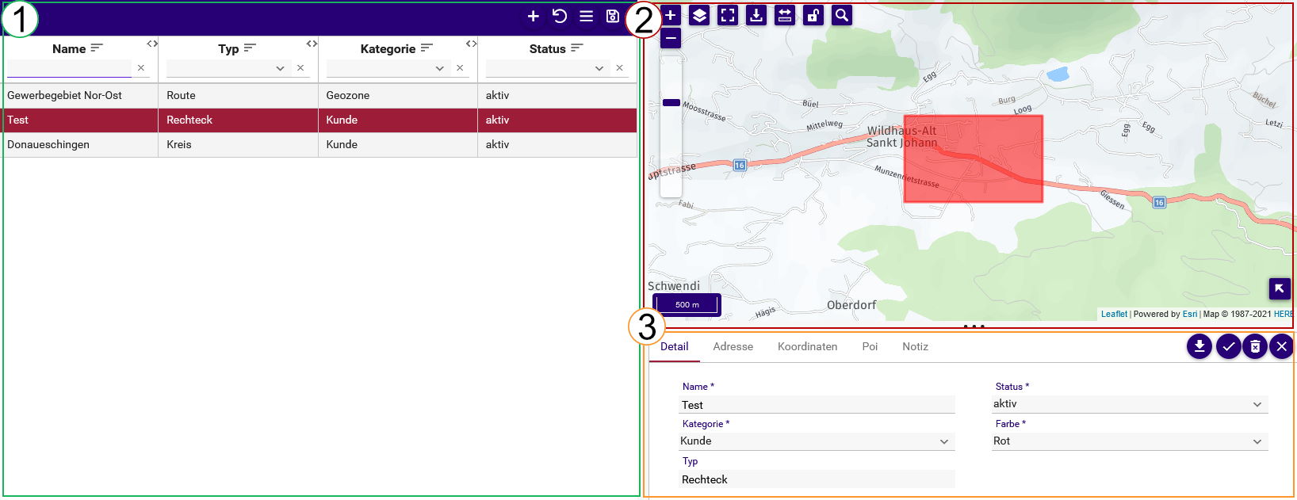This screenshot has width=1297, height=500.
Task: Reload the geozone list
Action: (560, 16)
